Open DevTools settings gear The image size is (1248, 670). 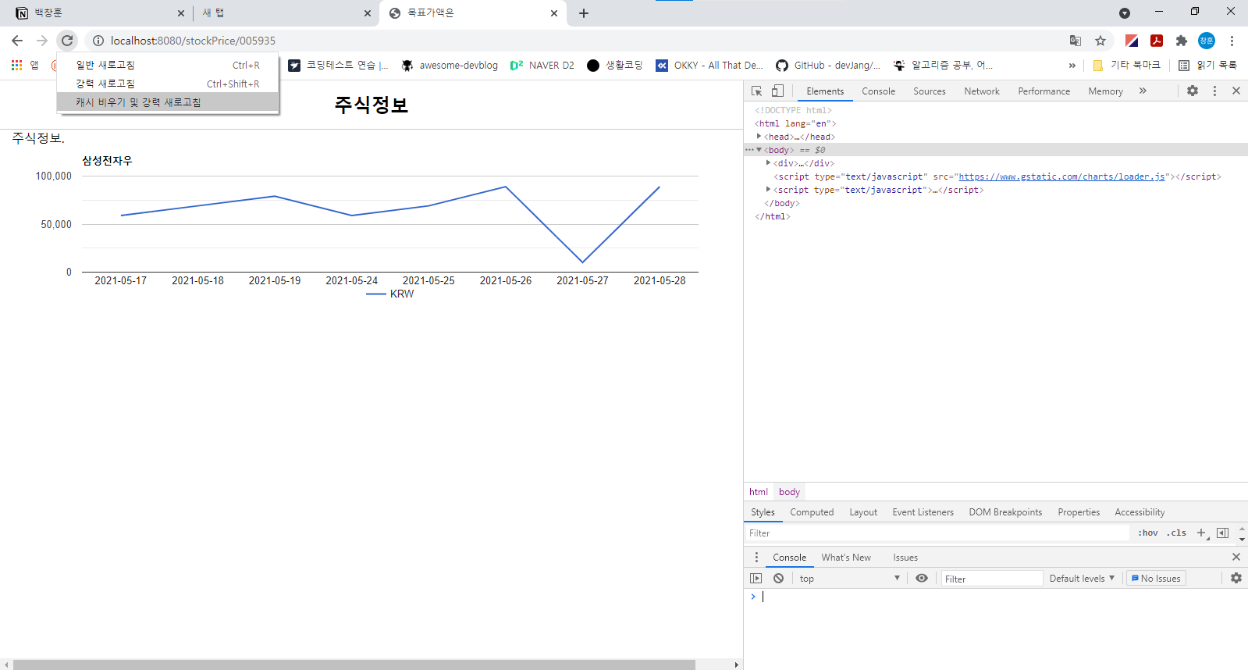[1193, 91]
